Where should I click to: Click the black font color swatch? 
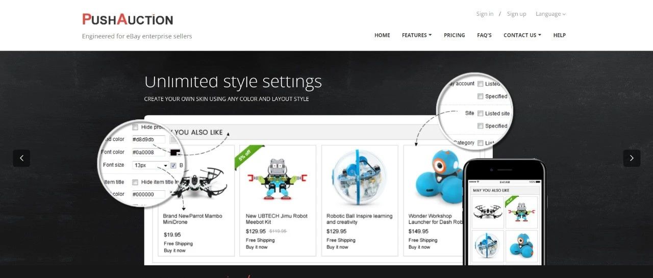(175, 152)
